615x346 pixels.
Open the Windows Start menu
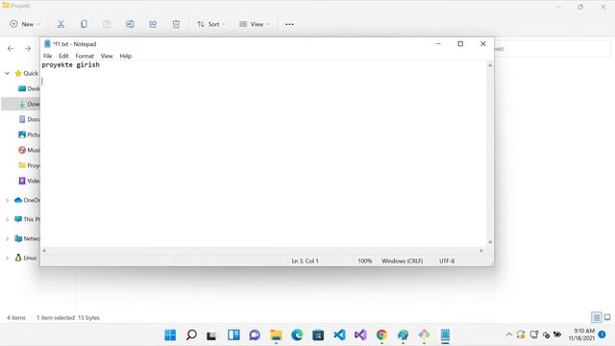coord(170,335)
